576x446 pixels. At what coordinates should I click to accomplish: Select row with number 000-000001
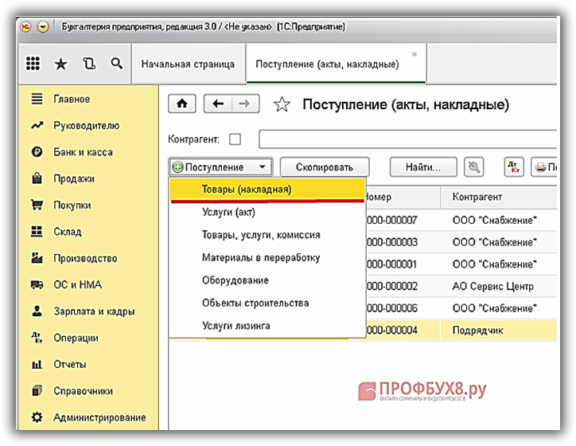click(x=461, y=264)
